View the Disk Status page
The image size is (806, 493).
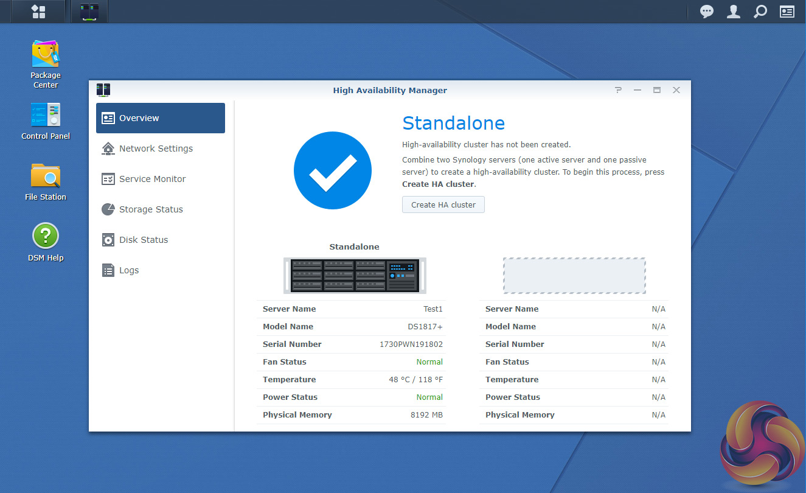(144, 240)
